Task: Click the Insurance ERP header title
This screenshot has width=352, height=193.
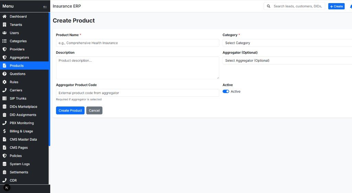Action: coord(67,6)
